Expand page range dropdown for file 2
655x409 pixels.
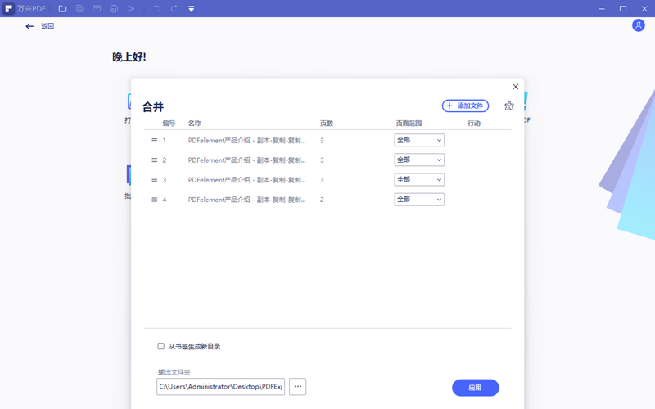pos(419,160)
